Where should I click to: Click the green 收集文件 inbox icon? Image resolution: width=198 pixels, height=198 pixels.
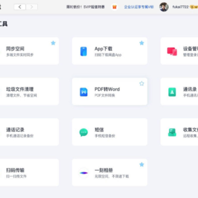(172, 133)
